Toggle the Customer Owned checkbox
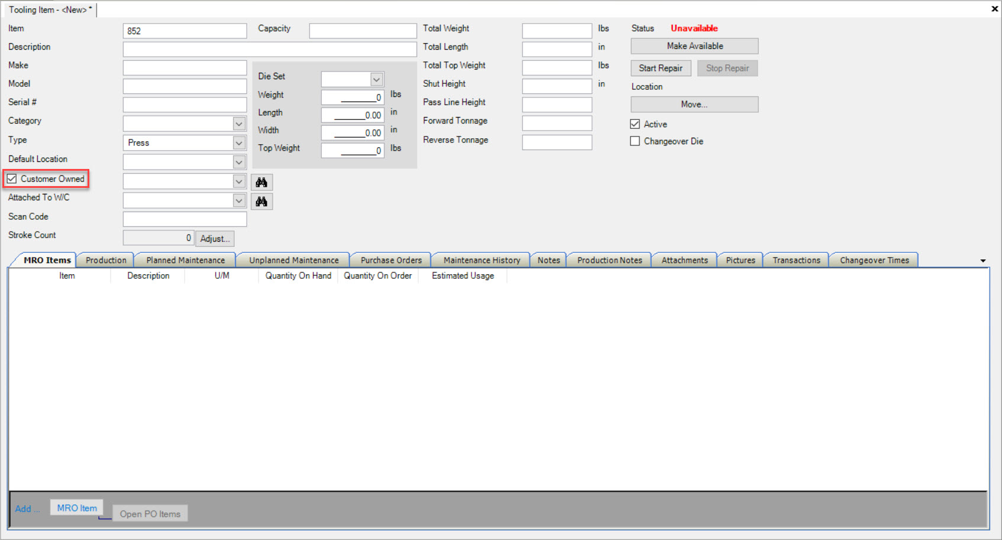This screenshot has height=540, width=1002. 12,178
